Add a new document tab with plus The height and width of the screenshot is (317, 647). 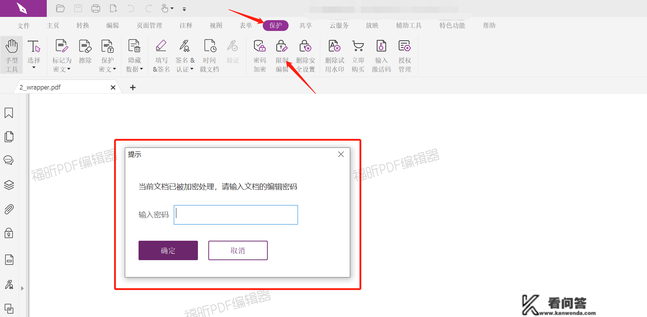click(x=133, y=87)
